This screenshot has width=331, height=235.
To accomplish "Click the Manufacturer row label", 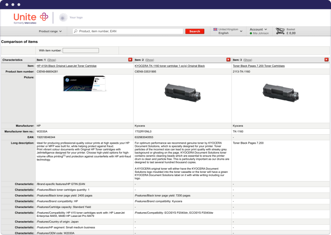I will click(25, 126).
